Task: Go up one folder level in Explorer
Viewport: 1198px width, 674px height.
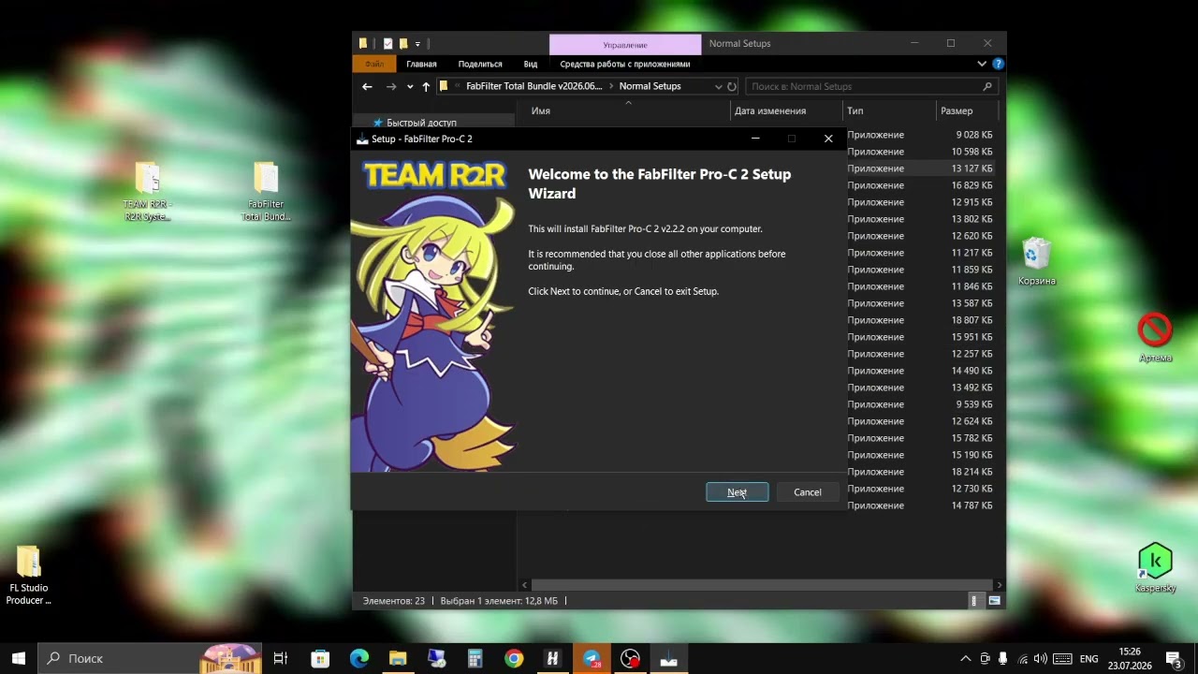Action: (x=426, y=86)
